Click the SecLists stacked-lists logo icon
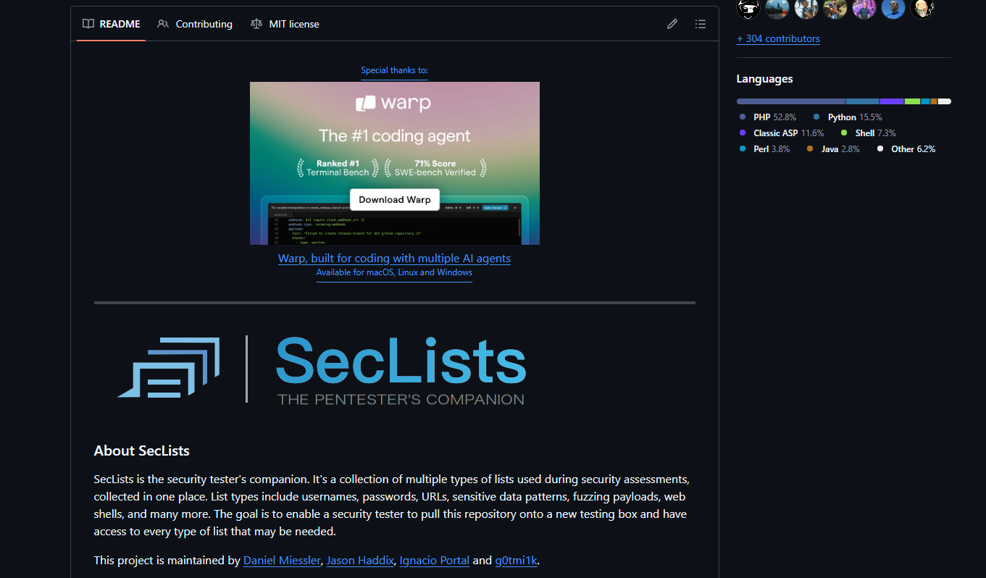The width and height of the screenshot is (986, 578). coord(168,367)
